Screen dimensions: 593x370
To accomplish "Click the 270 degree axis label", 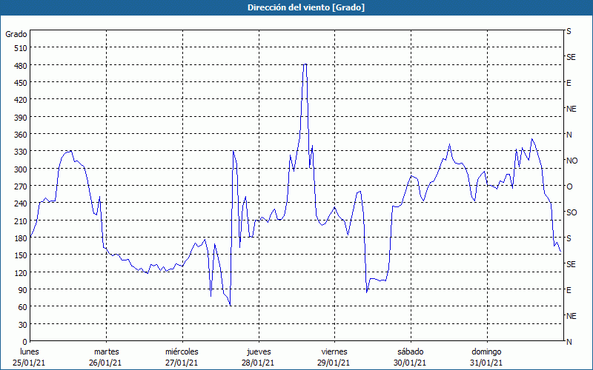I will pyautogui.click(x=21, y=186).
